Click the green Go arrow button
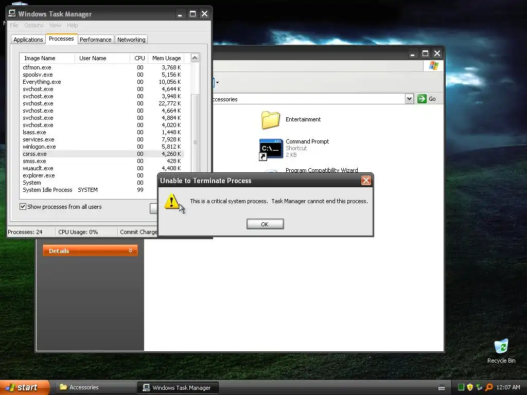Screen dimensions: 527x395 (422, 99)
